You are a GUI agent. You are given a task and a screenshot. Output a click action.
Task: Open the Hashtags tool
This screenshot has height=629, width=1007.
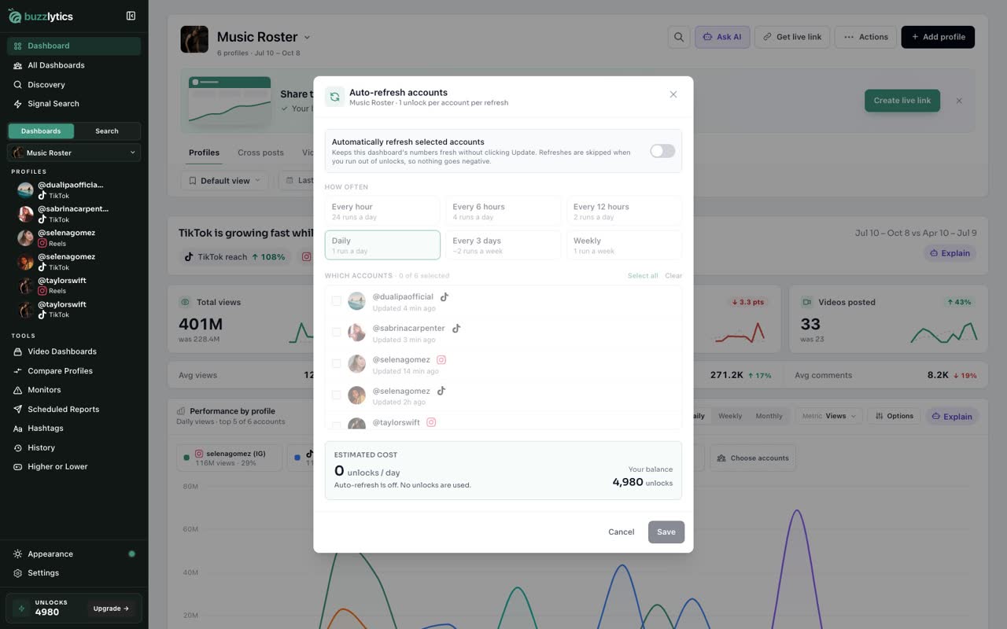tap(74, 429)
